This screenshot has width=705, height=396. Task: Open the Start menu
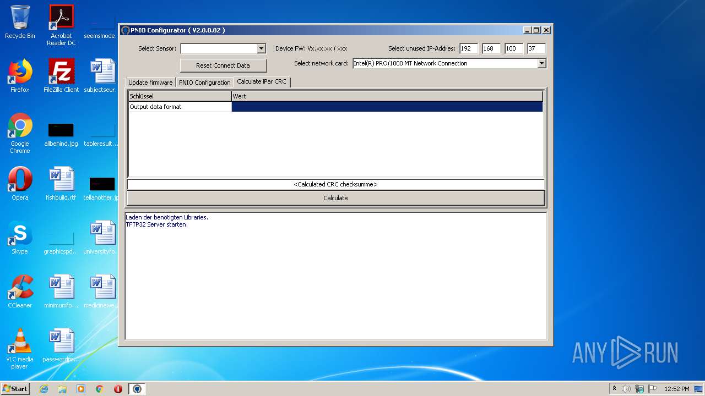coord(15,389)
